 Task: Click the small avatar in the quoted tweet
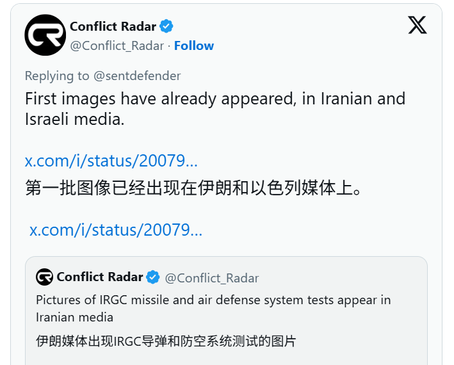(44, 277)
